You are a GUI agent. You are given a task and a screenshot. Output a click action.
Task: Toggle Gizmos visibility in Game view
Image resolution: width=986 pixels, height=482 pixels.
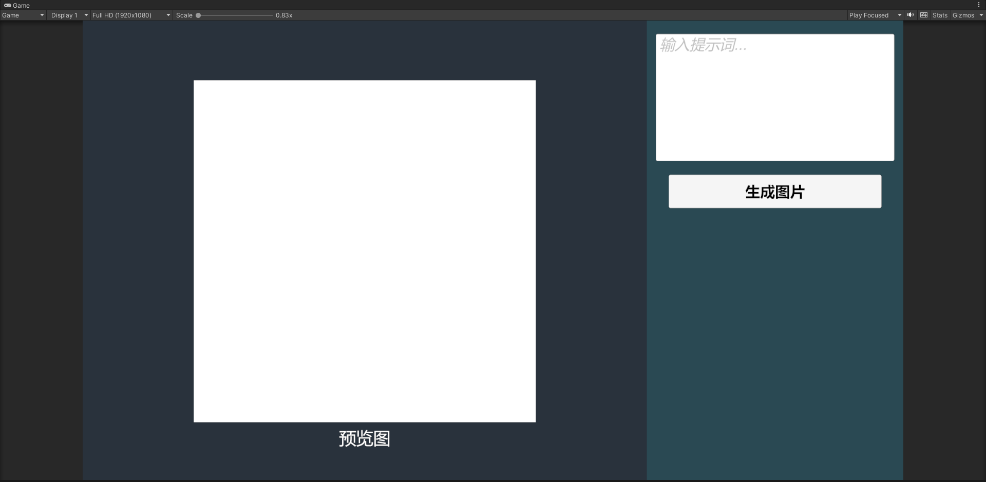[963, 15]
